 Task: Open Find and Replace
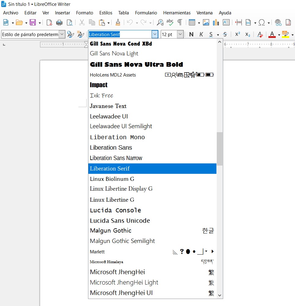[x=160, y=23]
